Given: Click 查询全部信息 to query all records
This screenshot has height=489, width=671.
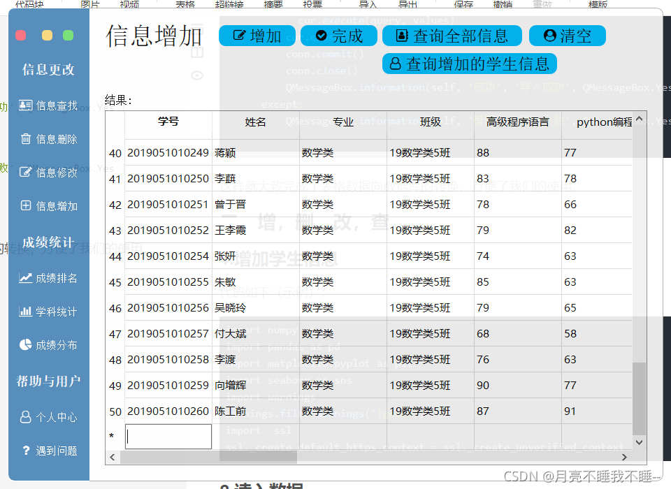Looking at the screenshot, I should coord(452,36).
